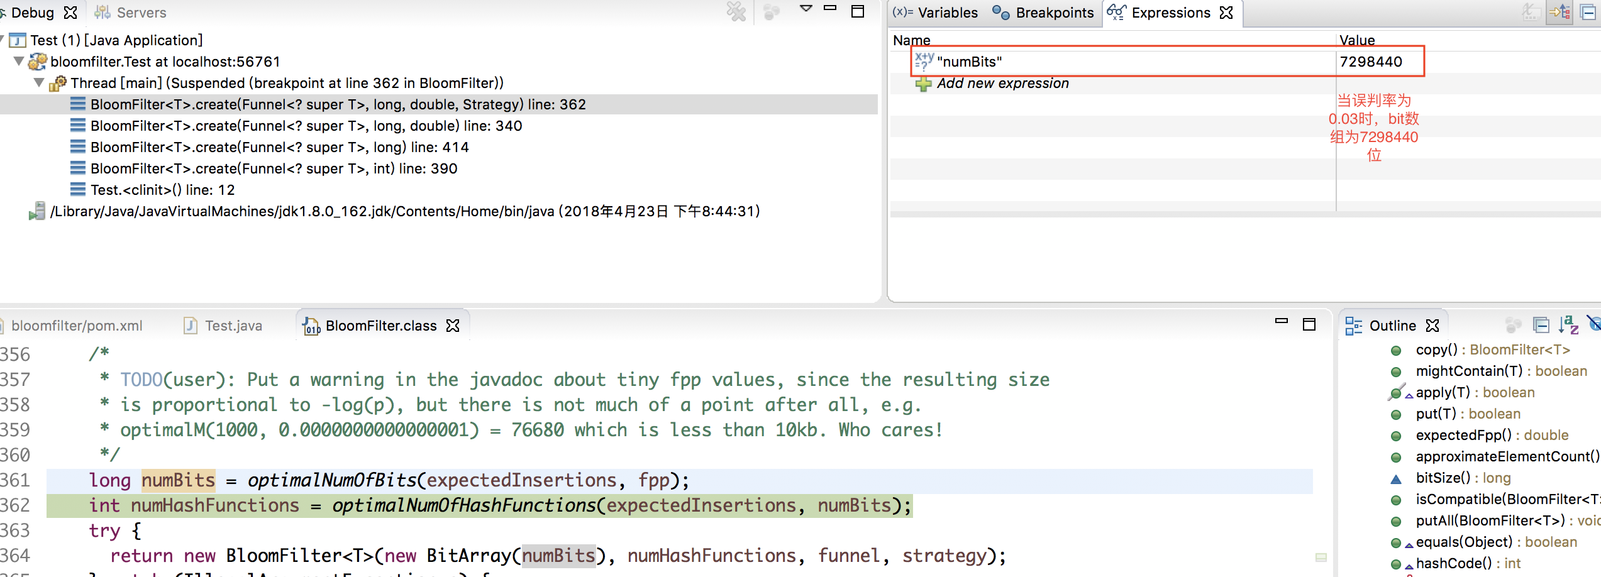Open the Breakpoints tab
Image resolution: width=1601 pixels, height=577 pixels.
[1043, 13]
